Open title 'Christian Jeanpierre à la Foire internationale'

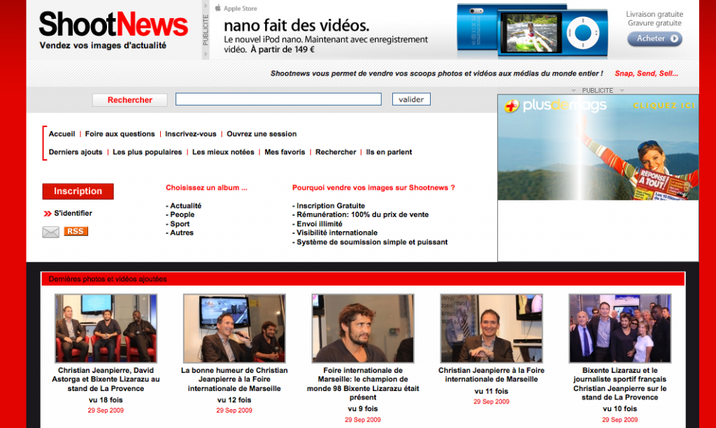coord(492,375)
